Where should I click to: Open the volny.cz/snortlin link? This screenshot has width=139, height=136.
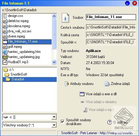(x=116, y=133)
